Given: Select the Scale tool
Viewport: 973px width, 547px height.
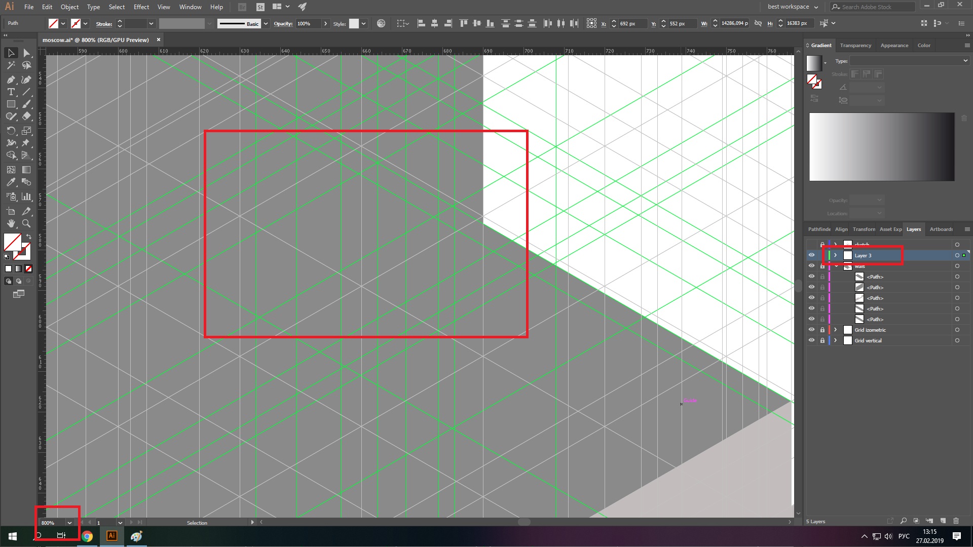Looking at the screenshot, I should point(27,131).
